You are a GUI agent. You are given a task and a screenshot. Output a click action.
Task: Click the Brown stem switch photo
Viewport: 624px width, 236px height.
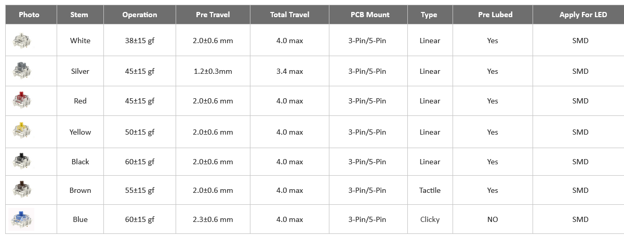21,190
